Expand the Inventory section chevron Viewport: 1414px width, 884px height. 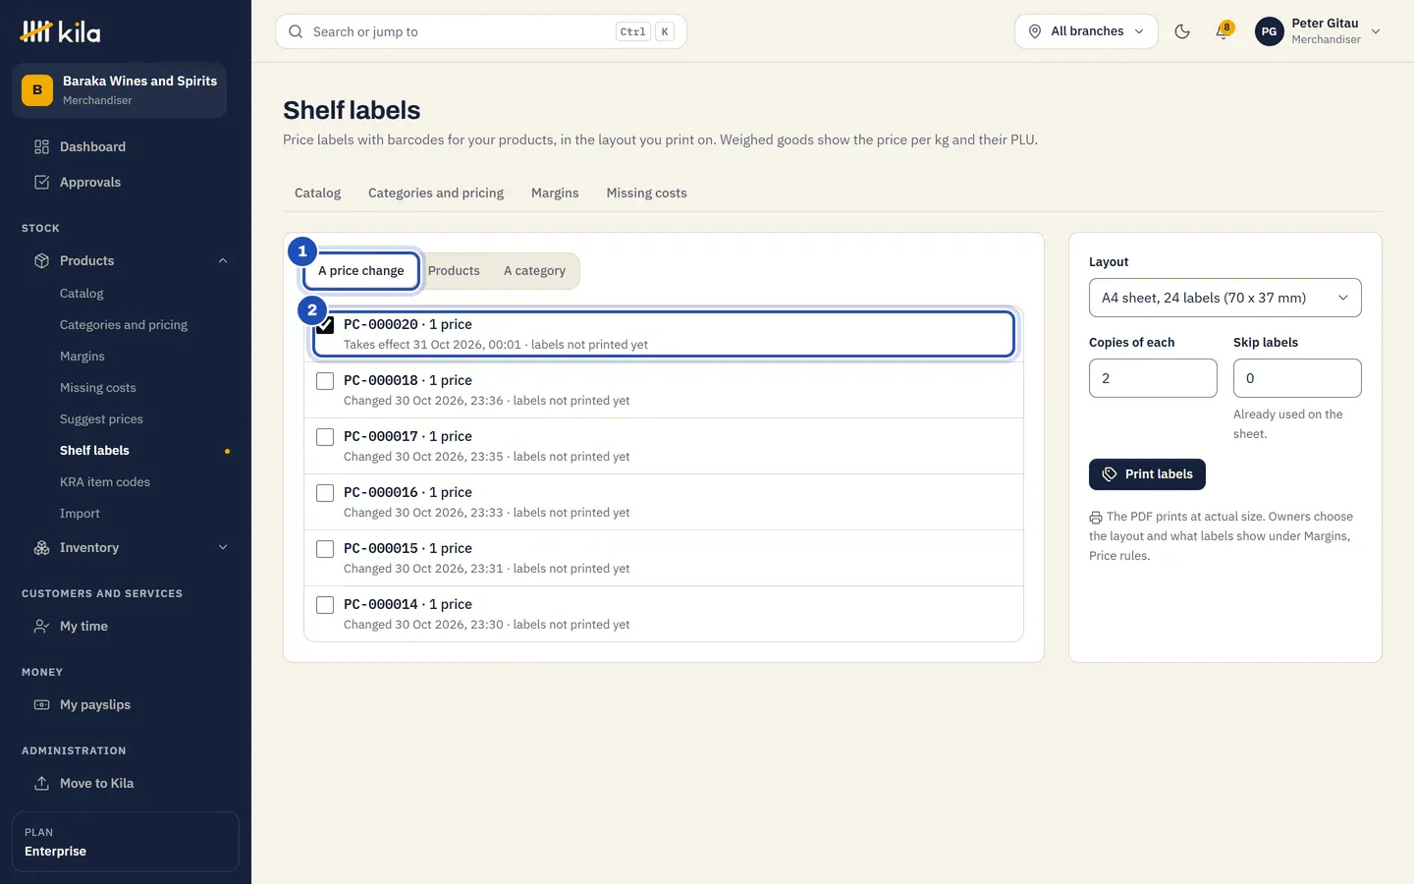click(223, 548)
